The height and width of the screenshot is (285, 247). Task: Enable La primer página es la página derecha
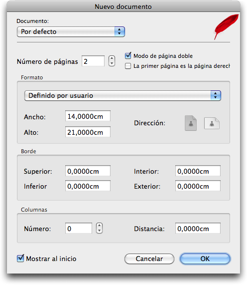[x=128, y=66]
